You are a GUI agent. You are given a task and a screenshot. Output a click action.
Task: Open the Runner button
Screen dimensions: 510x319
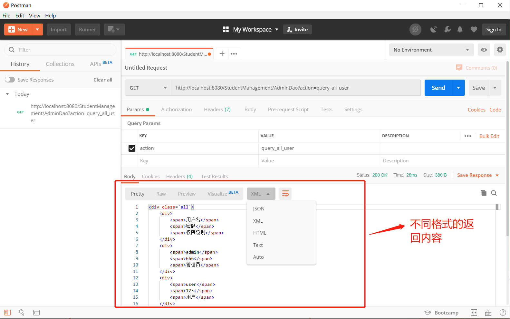(88, 30)
